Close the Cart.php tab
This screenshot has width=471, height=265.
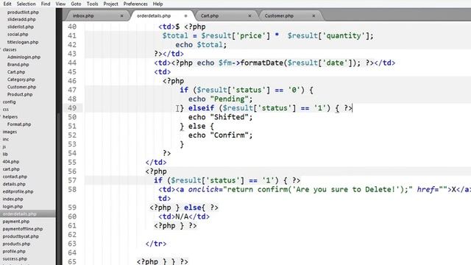249,16
